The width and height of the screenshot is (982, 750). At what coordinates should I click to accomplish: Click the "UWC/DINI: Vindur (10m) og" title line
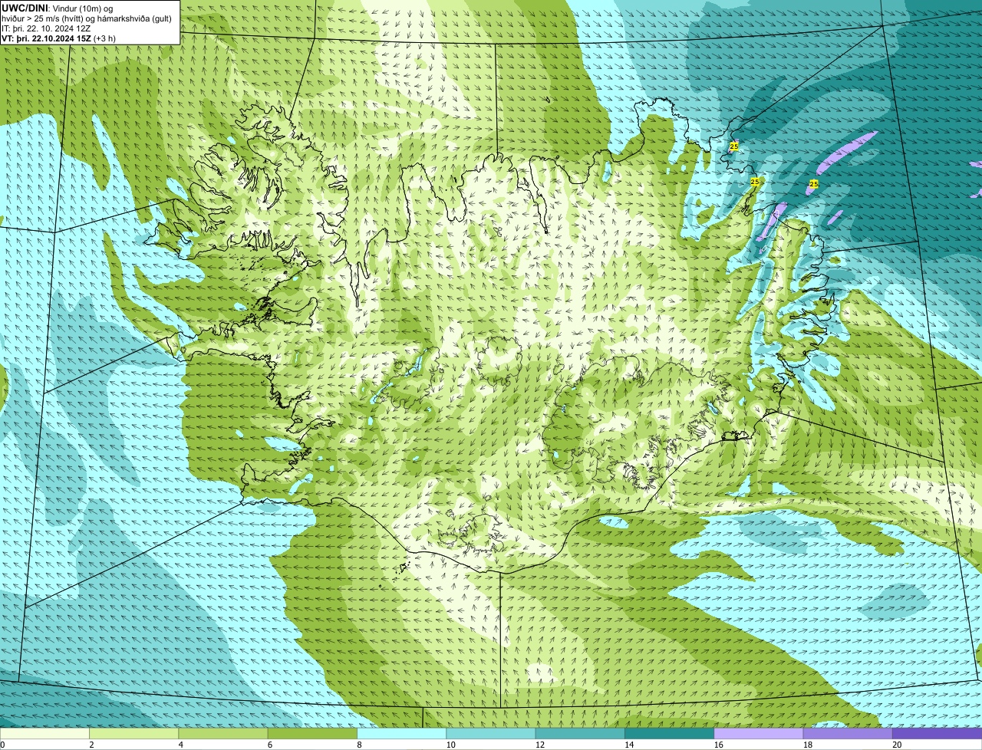click(58, 8)
